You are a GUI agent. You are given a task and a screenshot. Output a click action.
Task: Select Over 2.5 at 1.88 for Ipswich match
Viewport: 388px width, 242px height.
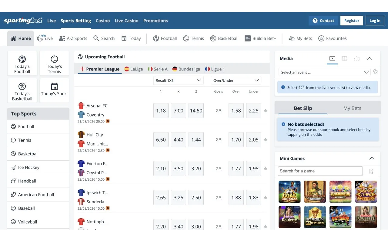[236, 198]
